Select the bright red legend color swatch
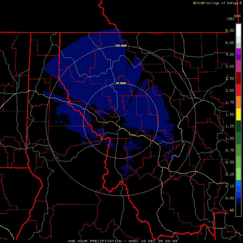The width and height of the screenshot is (243, 243). (238, 90)
